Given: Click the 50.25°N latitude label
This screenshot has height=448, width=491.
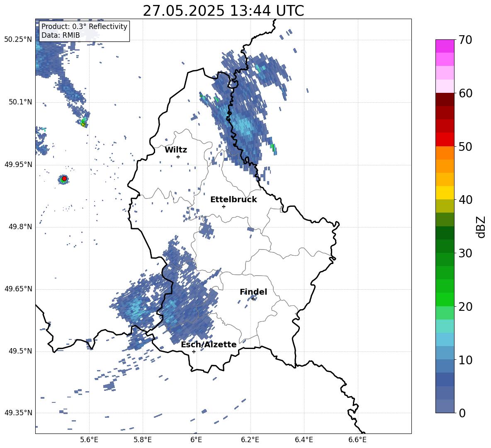Looking at the screenshot, I should tap(18, 40).
